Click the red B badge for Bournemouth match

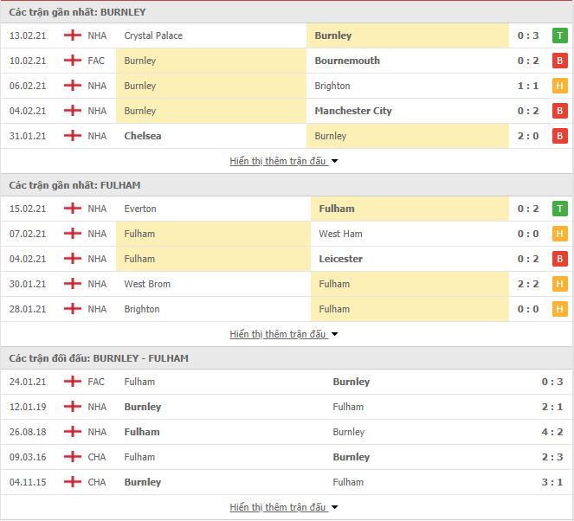(x=560, y=61)
